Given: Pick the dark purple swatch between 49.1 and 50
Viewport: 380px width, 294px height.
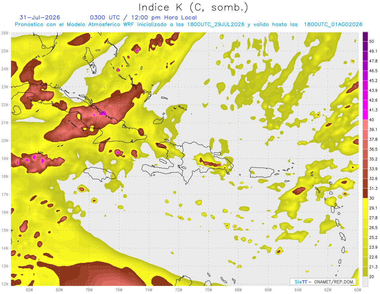Looking at the screenshot, I should coord(365,46).
